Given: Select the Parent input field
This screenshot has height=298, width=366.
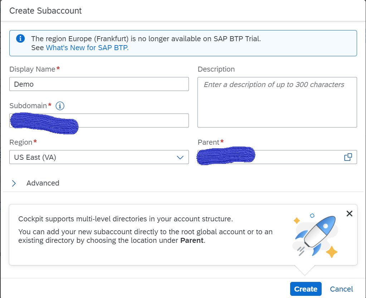Looking at the screenshot, I should (x=277, y=157).
